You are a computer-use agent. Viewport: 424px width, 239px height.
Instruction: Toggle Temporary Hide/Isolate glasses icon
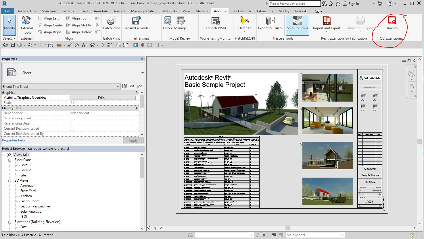pos(149,228)
